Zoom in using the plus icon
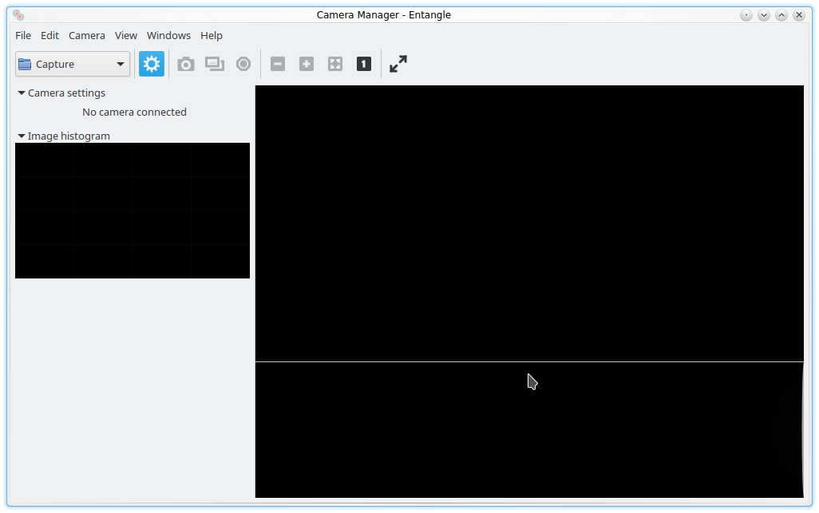Image resolution: width=819 pixels, height=513 pixels. (x=307, y=64)
